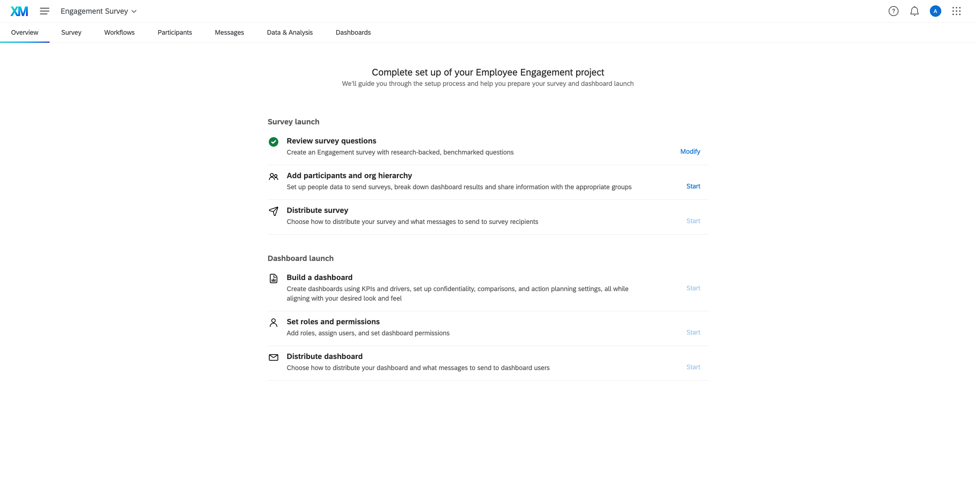Expand the Engagement Survey project dropdown
Viewport: 976px width, 491px height.
(x=98, y=11)
